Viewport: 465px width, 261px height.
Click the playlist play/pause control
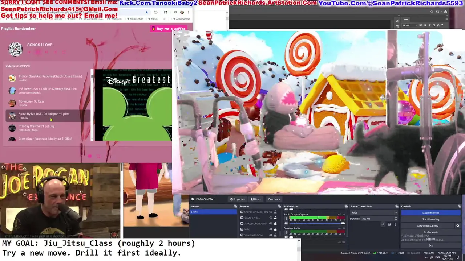(38, 52)
